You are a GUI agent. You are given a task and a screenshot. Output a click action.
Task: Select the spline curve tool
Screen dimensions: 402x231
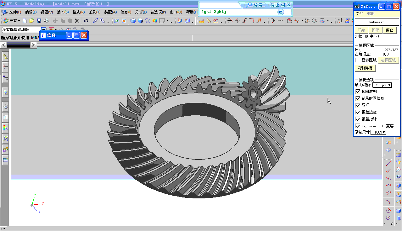tap(280, 21)
